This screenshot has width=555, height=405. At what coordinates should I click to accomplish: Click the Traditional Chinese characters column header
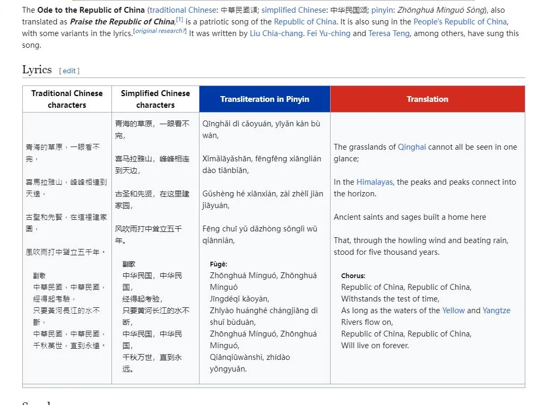pos(67,99)
